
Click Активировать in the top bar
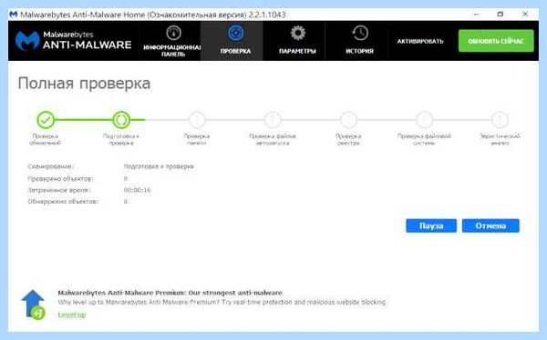[x=420, y=41]
